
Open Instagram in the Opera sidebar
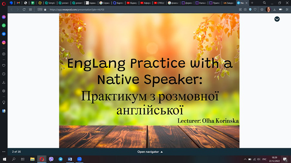click(x=4, y=43)
